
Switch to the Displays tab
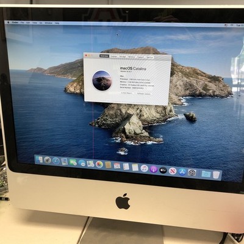(114, 56)
